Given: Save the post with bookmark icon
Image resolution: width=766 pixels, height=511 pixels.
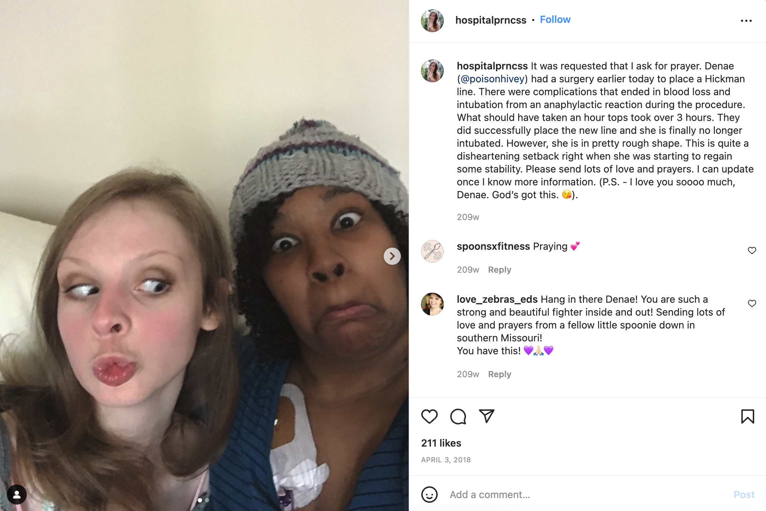Looking at the screenshot, I should pyautogui.click(x=747, y=417).
